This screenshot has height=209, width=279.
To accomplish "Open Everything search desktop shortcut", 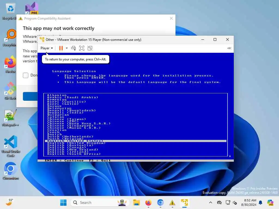I will [10, 38].
